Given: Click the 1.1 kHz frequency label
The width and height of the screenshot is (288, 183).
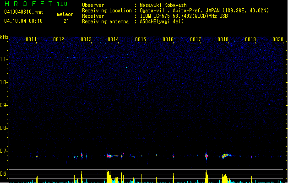Looking at the screenshot, I should [x=4, y=59].
